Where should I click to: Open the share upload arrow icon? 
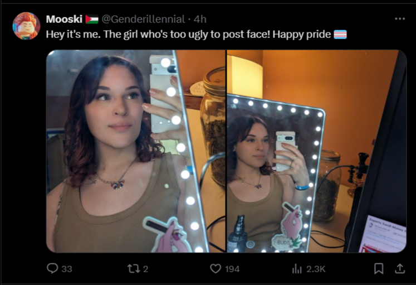point(399,268)
